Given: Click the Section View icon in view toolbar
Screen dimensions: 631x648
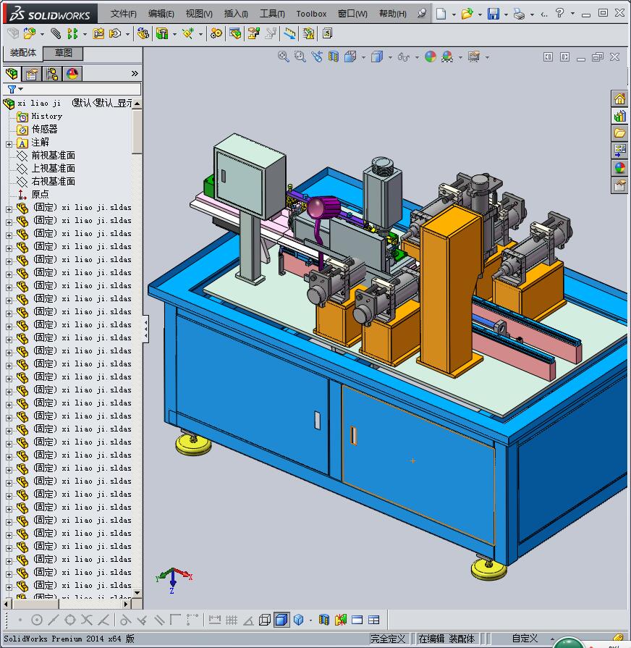Looking at the screenshot, I should click(334, 56).
